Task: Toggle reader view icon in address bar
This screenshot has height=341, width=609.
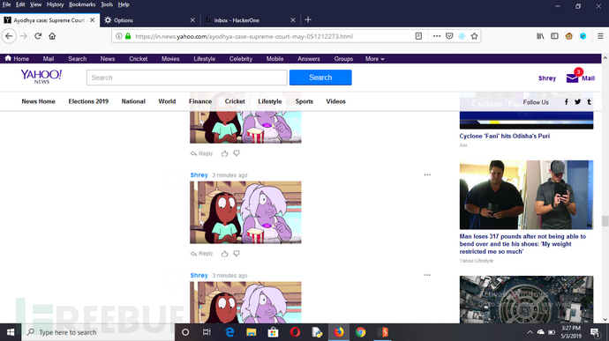Action: click(418, 36)
